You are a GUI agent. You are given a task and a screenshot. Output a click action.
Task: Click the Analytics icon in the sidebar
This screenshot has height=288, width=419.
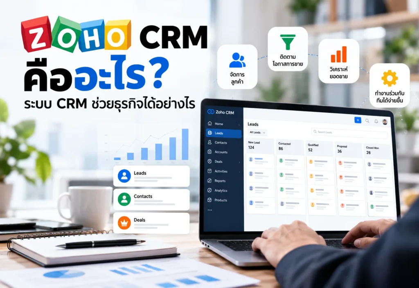point(210,190)
